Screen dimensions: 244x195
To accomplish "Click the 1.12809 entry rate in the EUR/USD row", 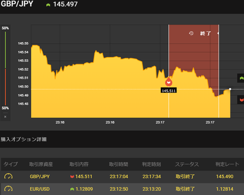I will click(84, 189).
